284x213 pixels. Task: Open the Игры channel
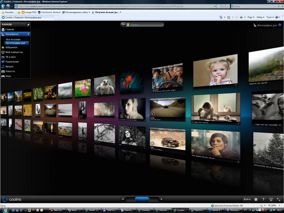tap(9, 76)
